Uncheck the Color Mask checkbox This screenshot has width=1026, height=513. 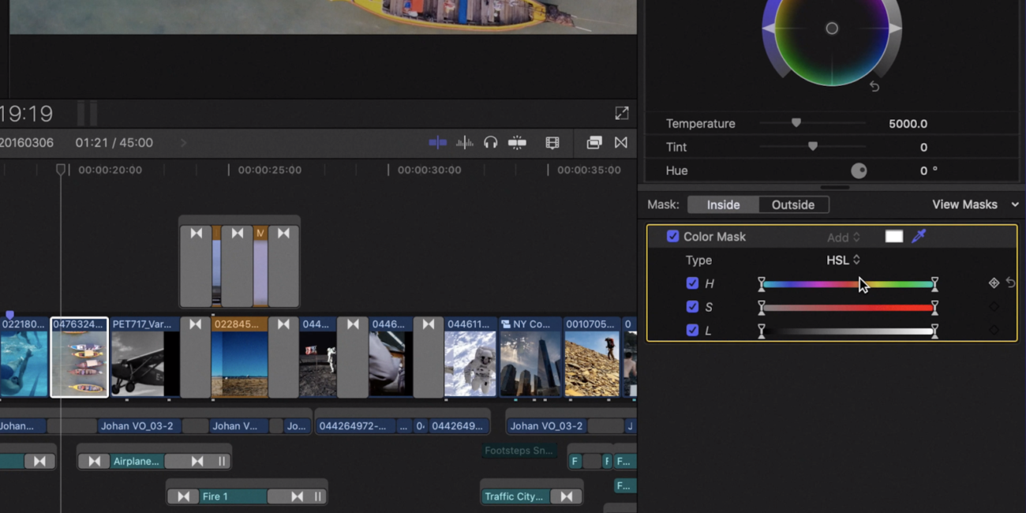click(x=673, y=235)
